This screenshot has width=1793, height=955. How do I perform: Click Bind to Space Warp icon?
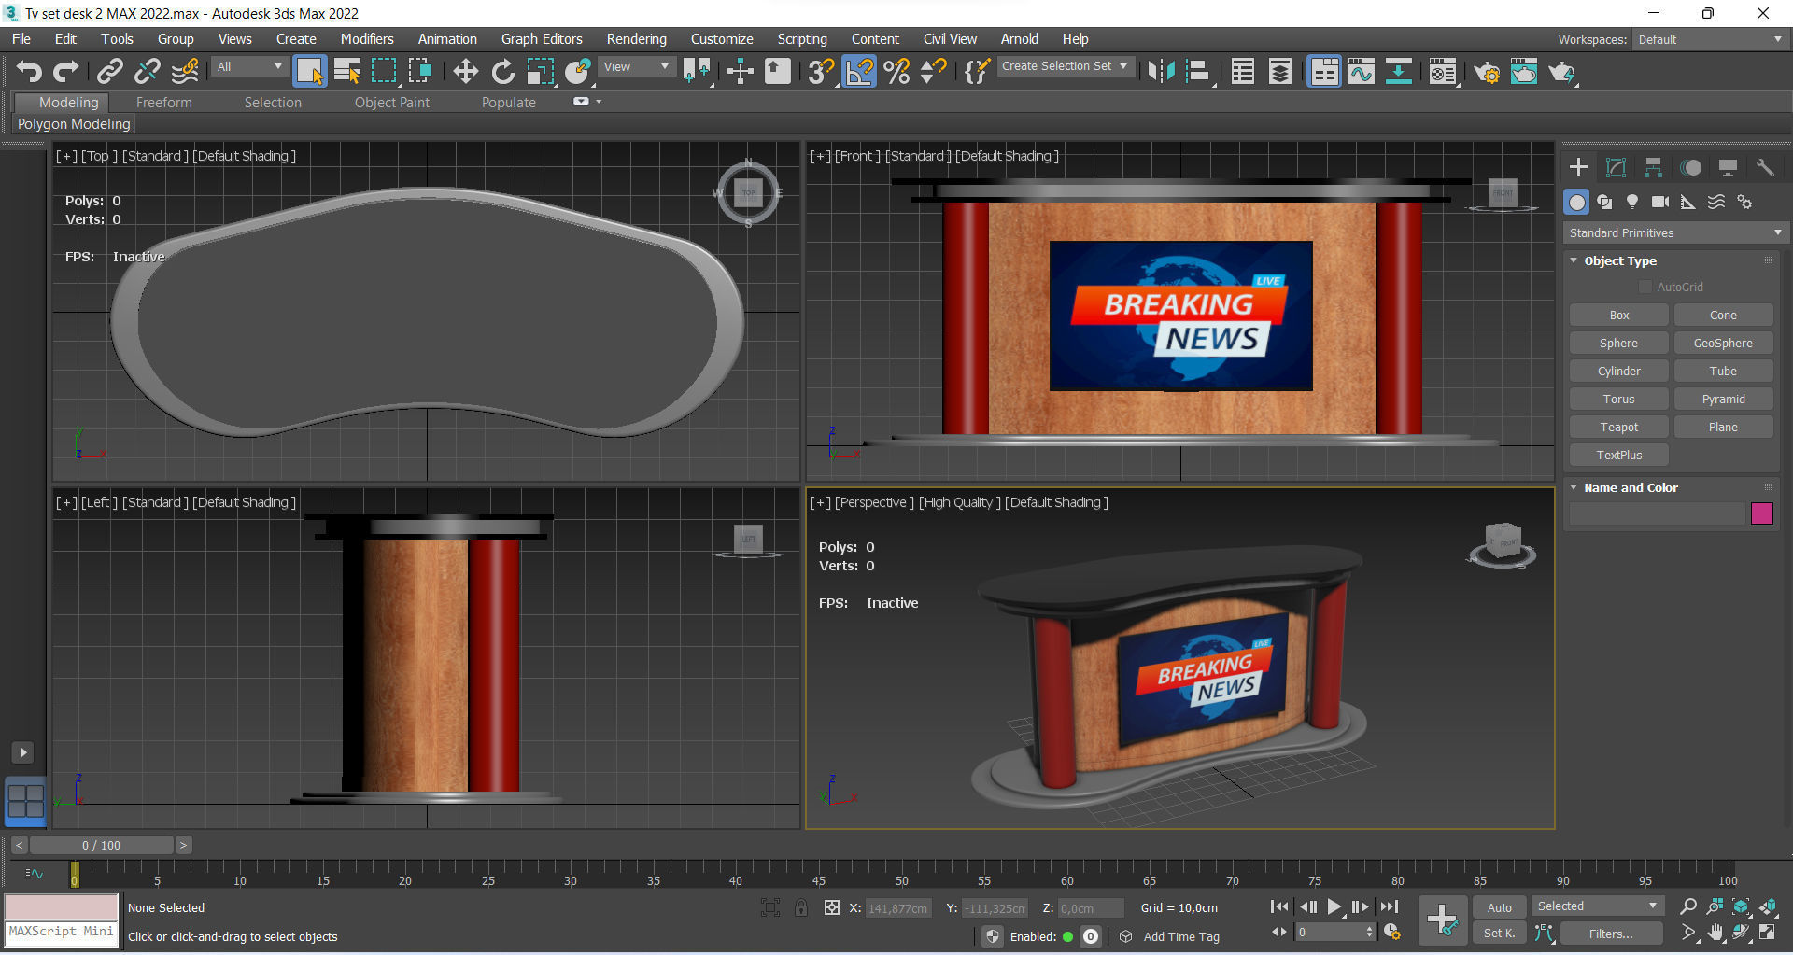coord(185,71)
